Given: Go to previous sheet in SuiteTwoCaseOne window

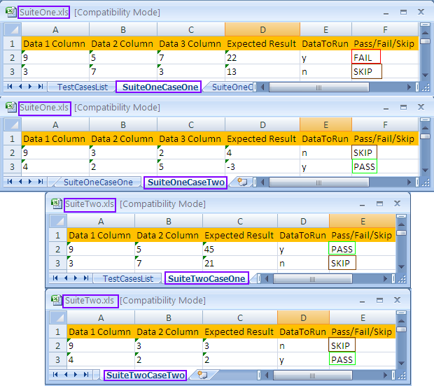Looking at the screenshot, I should point(66,278).
